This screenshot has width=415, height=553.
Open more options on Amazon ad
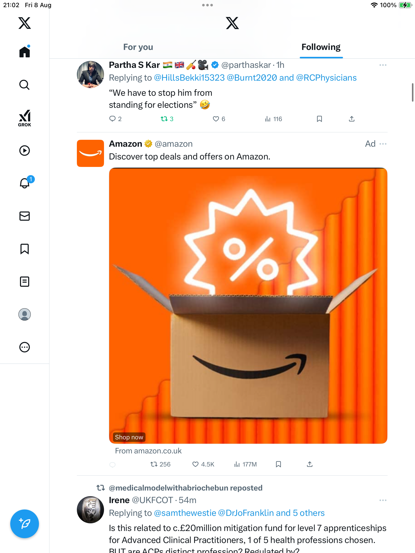[383, 144]
